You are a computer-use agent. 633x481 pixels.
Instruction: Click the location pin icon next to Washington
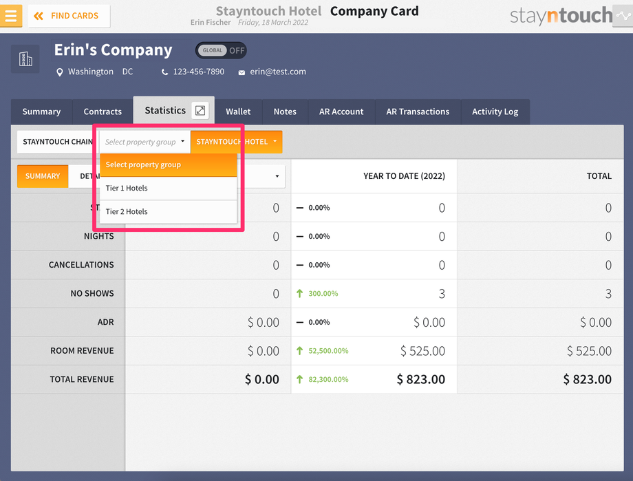[60, 72]
